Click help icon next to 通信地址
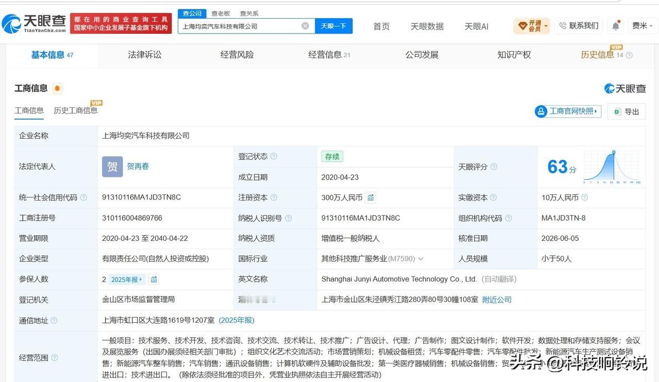 click(x=54, y=321)
